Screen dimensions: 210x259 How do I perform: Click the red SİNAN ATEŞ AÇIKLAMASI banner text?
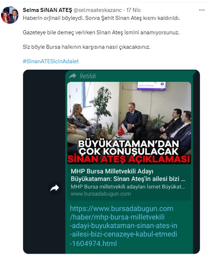pos(129,159)
